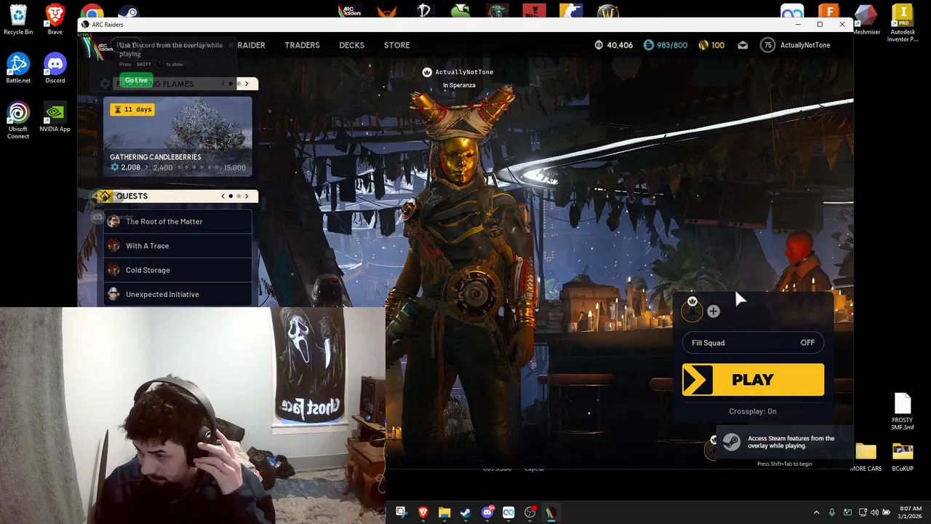Launch Ubisoft Connect from the desktop
Viewport: 931px width, 524px height.
point(18,120)
